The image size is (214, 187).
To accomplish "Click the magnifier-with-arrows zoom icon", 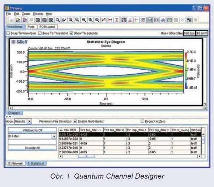I will (x=64, y=20).
